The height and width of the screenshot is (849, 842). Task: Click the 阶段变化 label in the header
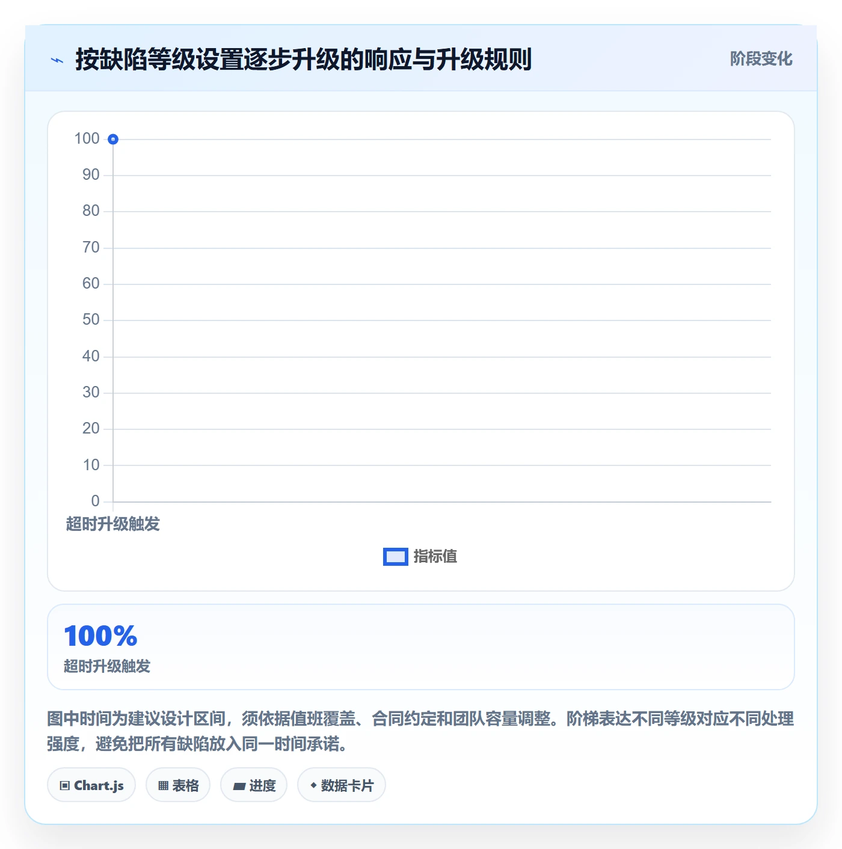coord(761,59)
